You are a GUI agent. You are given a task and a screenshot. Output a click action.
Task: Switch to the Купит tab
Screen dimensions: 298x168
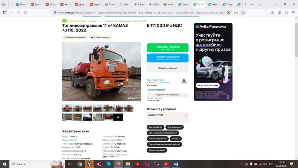tap(184, 4)
